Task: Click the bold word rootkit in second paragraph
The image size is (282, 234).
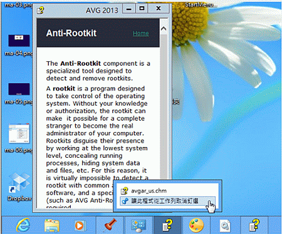Action: coord(64,88)
